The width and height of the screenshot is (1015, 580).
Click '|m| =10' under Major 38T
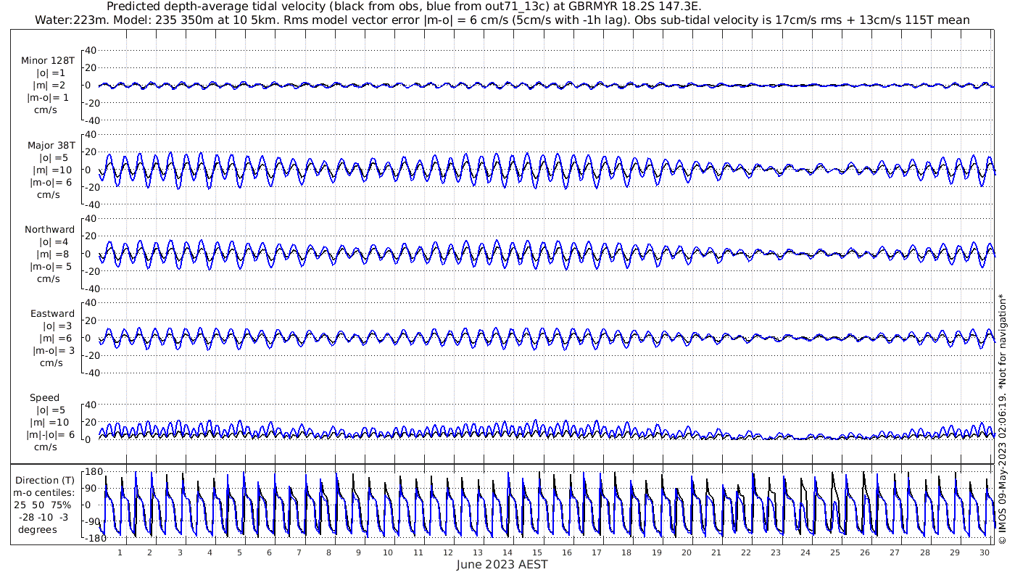click(51, 170)
